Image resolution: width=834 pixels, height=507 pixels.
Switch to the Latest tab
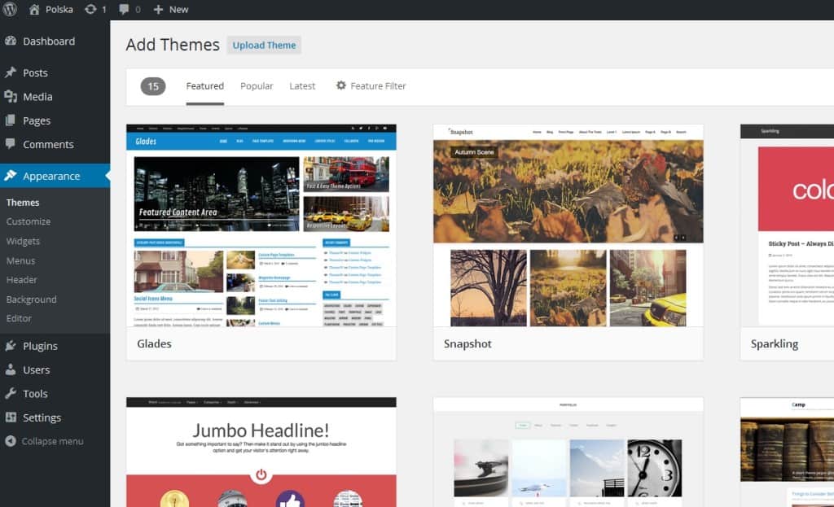302,86
